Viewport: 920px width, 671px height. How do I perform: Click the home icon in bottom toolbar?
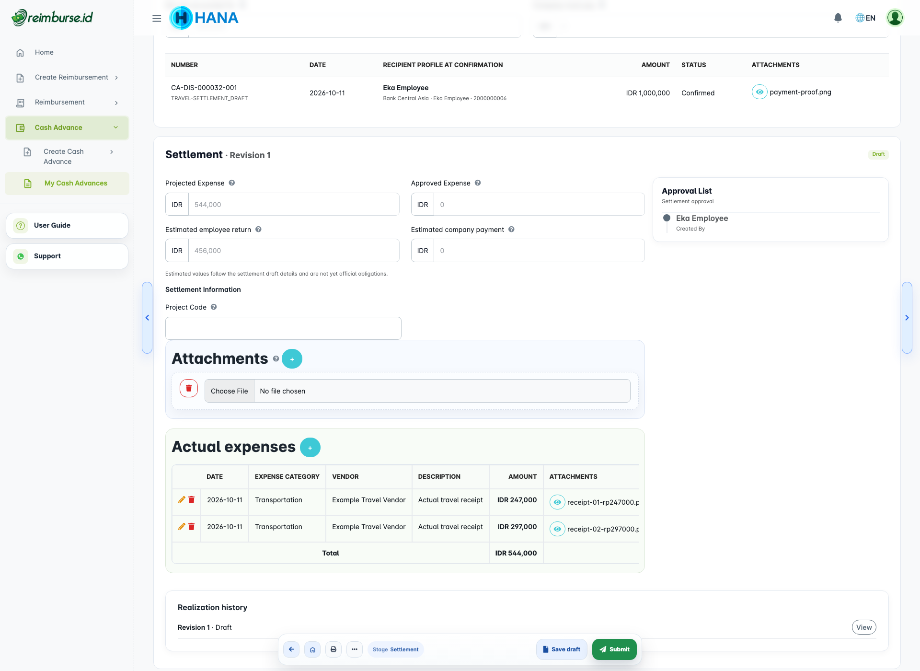[x=312, y=649]
